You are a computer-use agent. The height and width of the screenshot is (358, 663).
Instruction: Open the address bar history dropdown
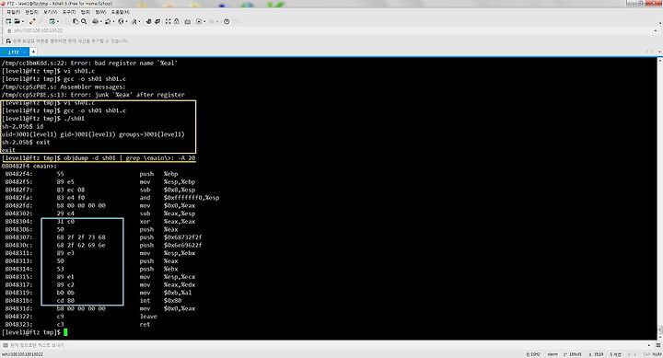tap(656, 30)
